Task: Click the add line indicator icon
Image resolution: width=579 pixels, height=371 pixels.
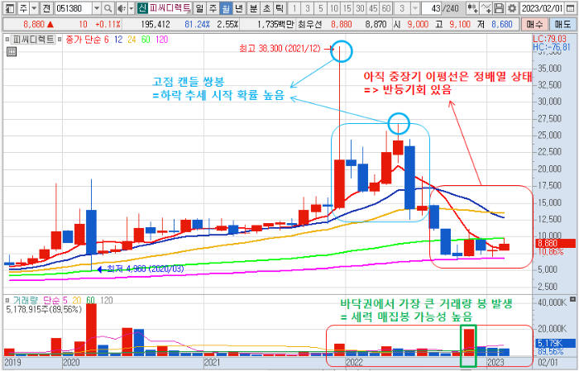Action: [486, 8]
